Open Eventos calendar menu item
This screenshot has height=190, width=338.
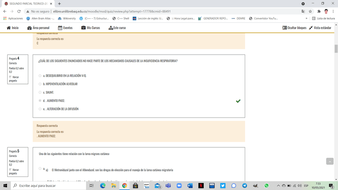tap(65, 28)
